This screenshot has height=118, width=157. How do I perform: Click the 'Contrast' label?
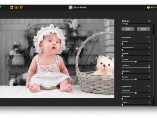click(x=125, y=59)
